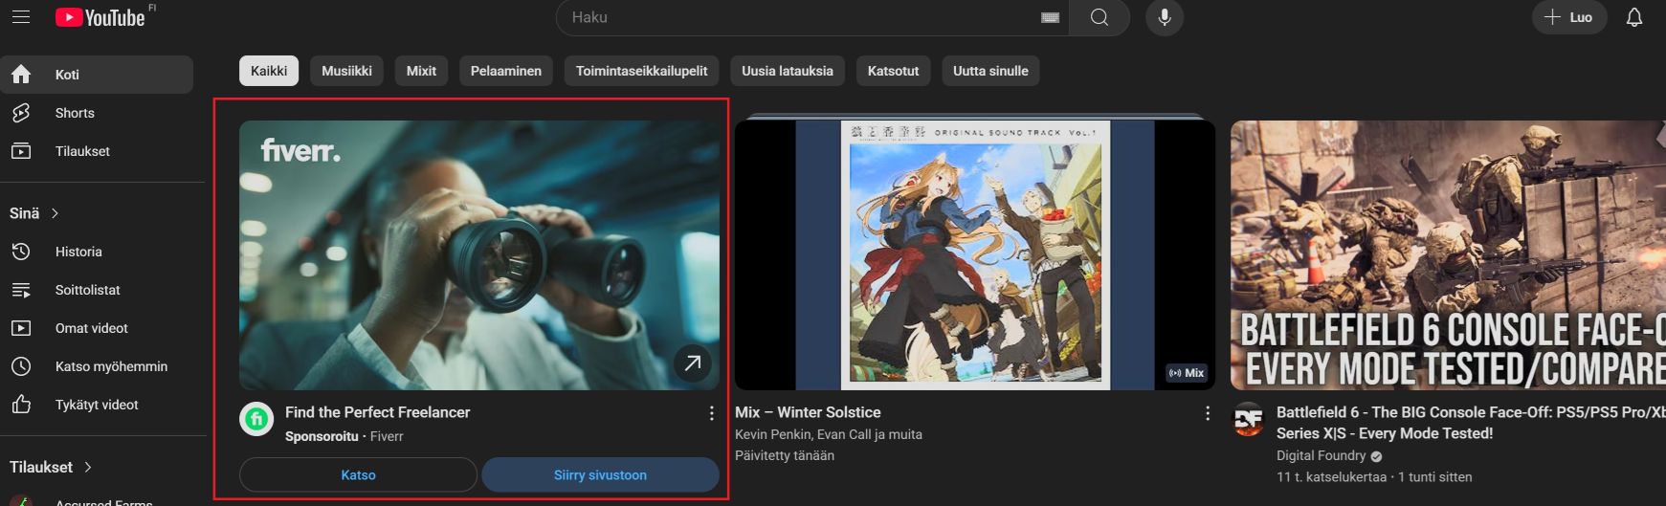Open options menu for Winter Solstice mix
Screen dimensions: 1666x506
tap(1207, 413)
